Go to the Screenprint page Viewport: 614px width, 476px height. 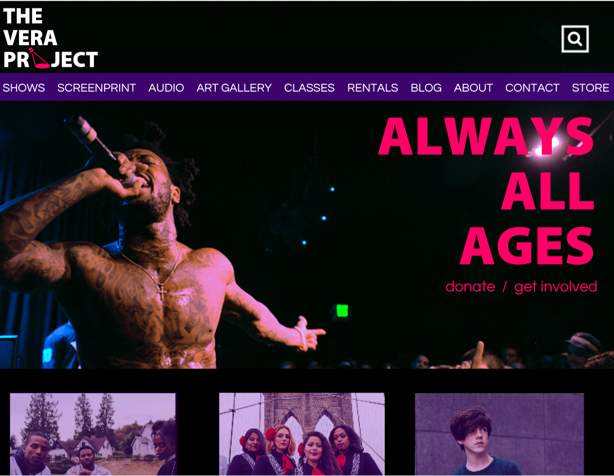[97, 88]
